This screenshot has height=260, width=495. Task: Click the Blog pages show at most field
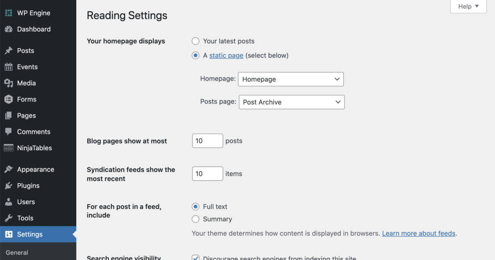(207, 140)
